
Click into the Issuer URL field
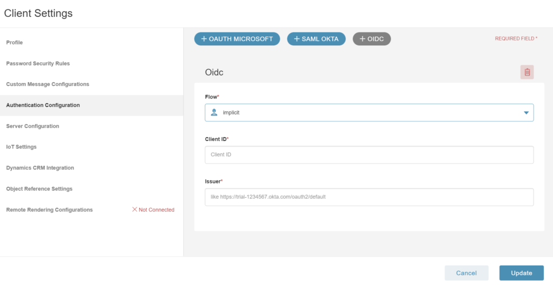369,197
